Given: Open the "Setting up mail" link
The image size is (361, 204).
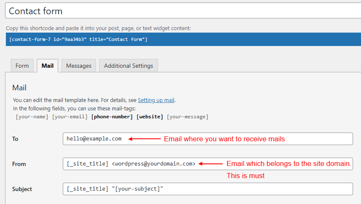Looking at the screenshot, I should click(156, 100).
